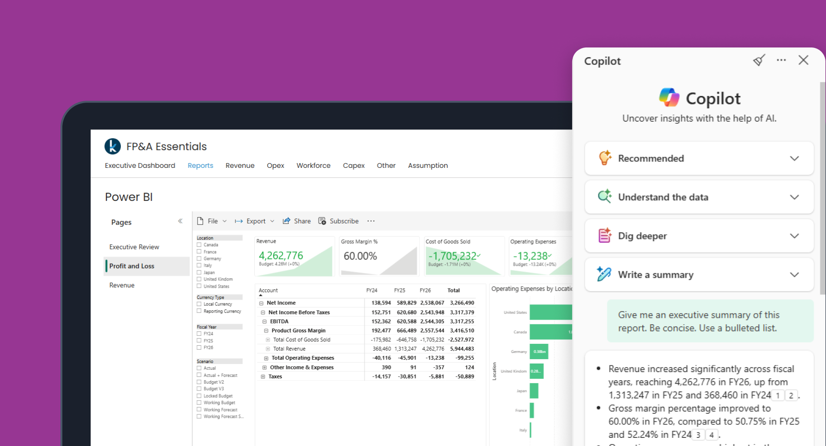Click the Share icon in toolbar
Screen dimensions: 826x446
pyautogui.click(x=286, y=221)
